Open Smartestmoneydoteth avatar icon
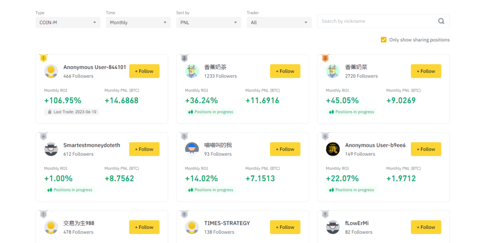This screenshot has width=481, height=243. coord(51,149)
